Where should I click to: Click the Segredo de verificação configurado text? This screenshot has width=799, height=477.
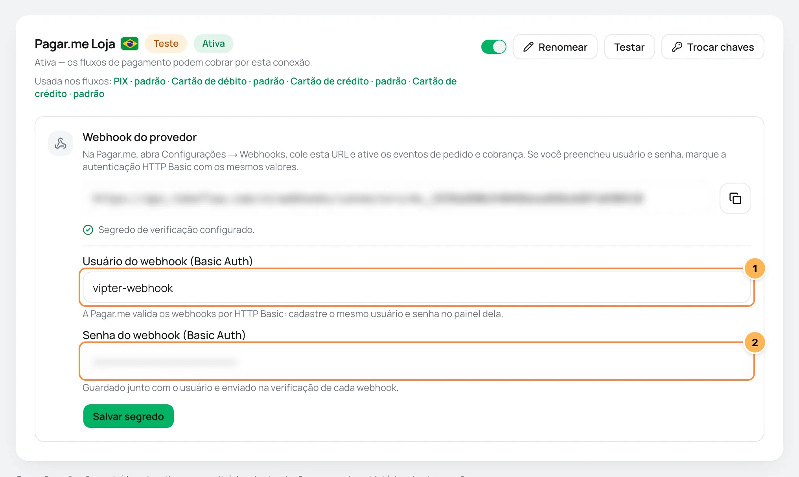(x=177, y=230)
